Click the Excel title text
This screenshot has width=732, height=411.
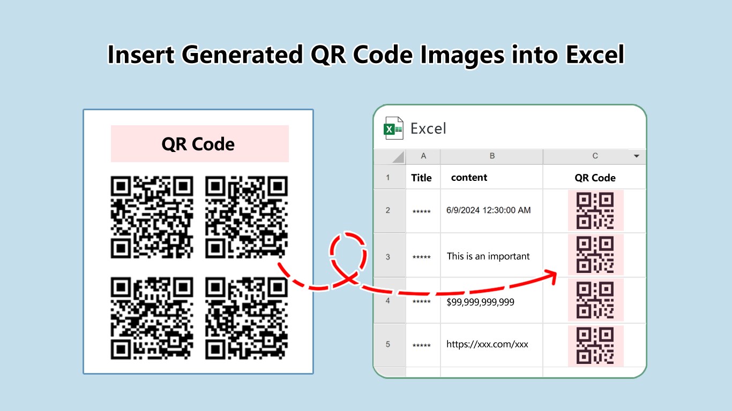click(428, 128)
